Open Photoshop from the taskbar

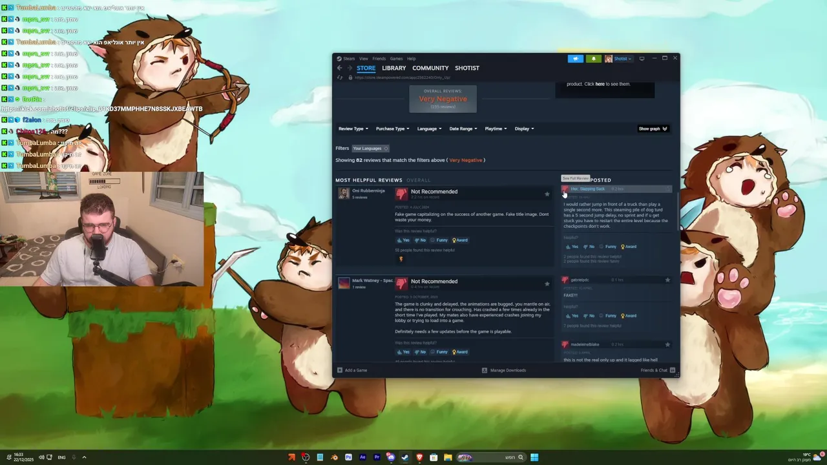(x=348, y=457)
